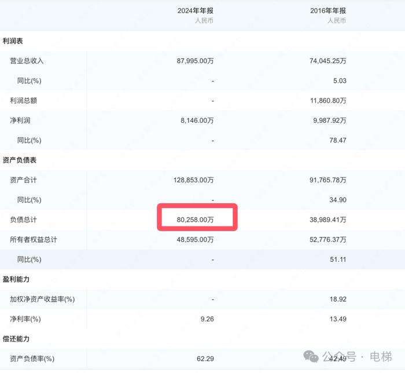The image size is (405, 373).
Task: Click the 盈利能力 section heading
Action: 16,279
